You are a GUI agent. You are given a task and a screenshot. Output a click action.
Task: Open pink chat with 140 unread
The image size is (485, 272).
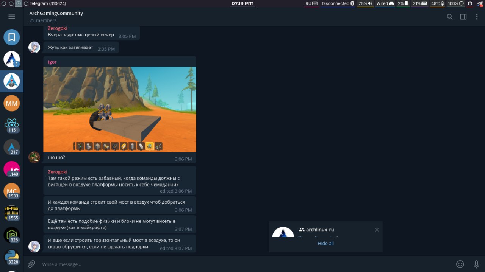click(12, 169)
